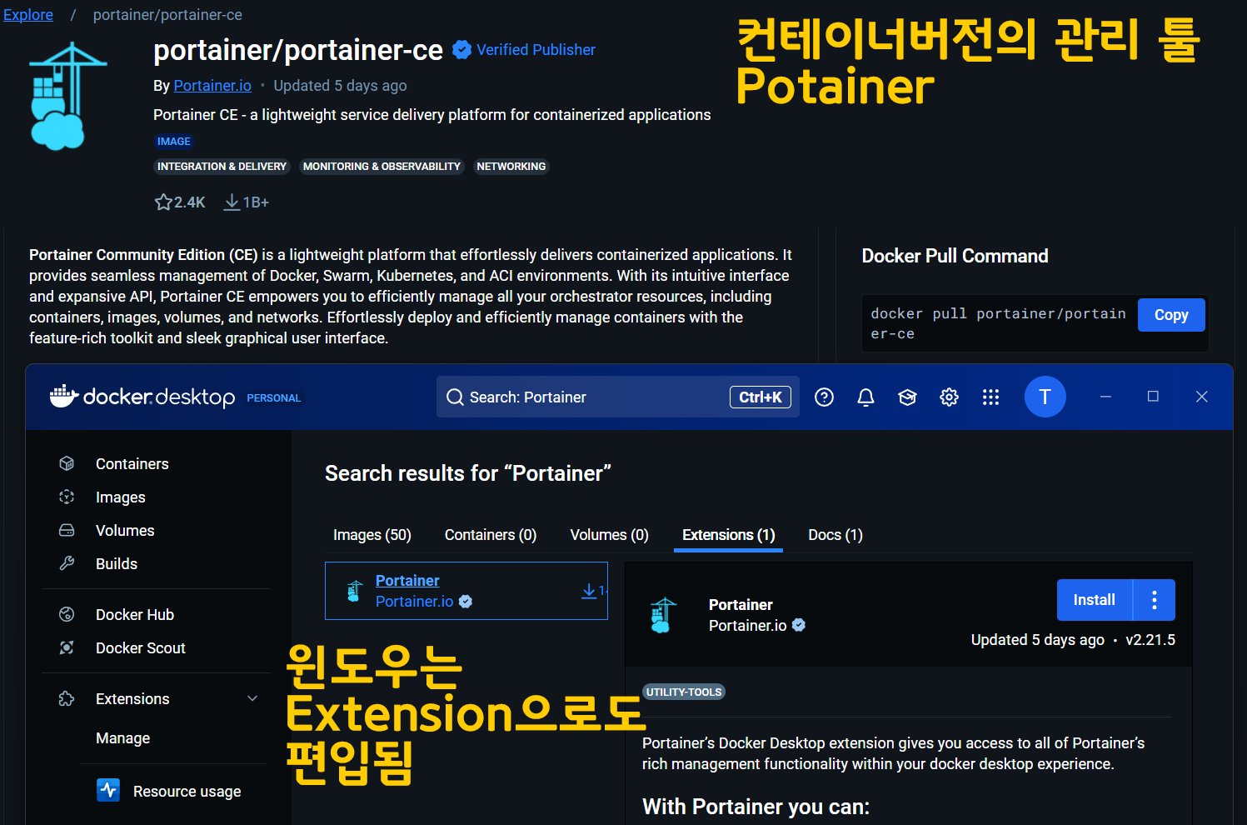The width and height of the screenshot is (1247, 825).
Task: Select the NETWORKING category tag
Action: coord(511,167)
